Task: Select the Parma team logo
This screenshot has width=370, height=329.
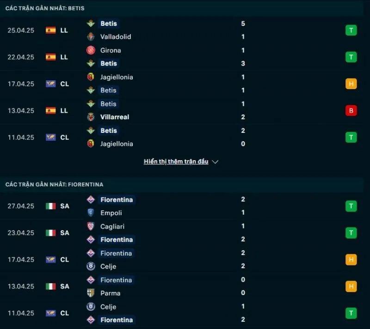Action: [x=91, y=293]
